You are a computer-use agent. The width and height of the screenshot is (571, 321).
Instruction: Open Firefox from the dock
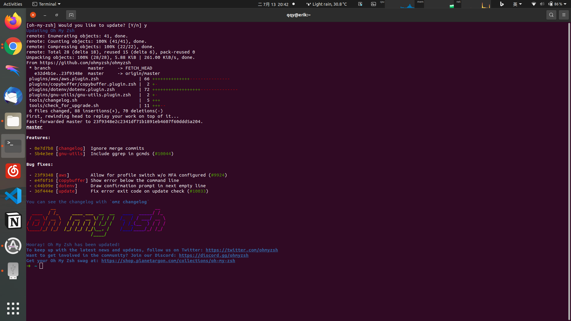[x=13, y=21]
